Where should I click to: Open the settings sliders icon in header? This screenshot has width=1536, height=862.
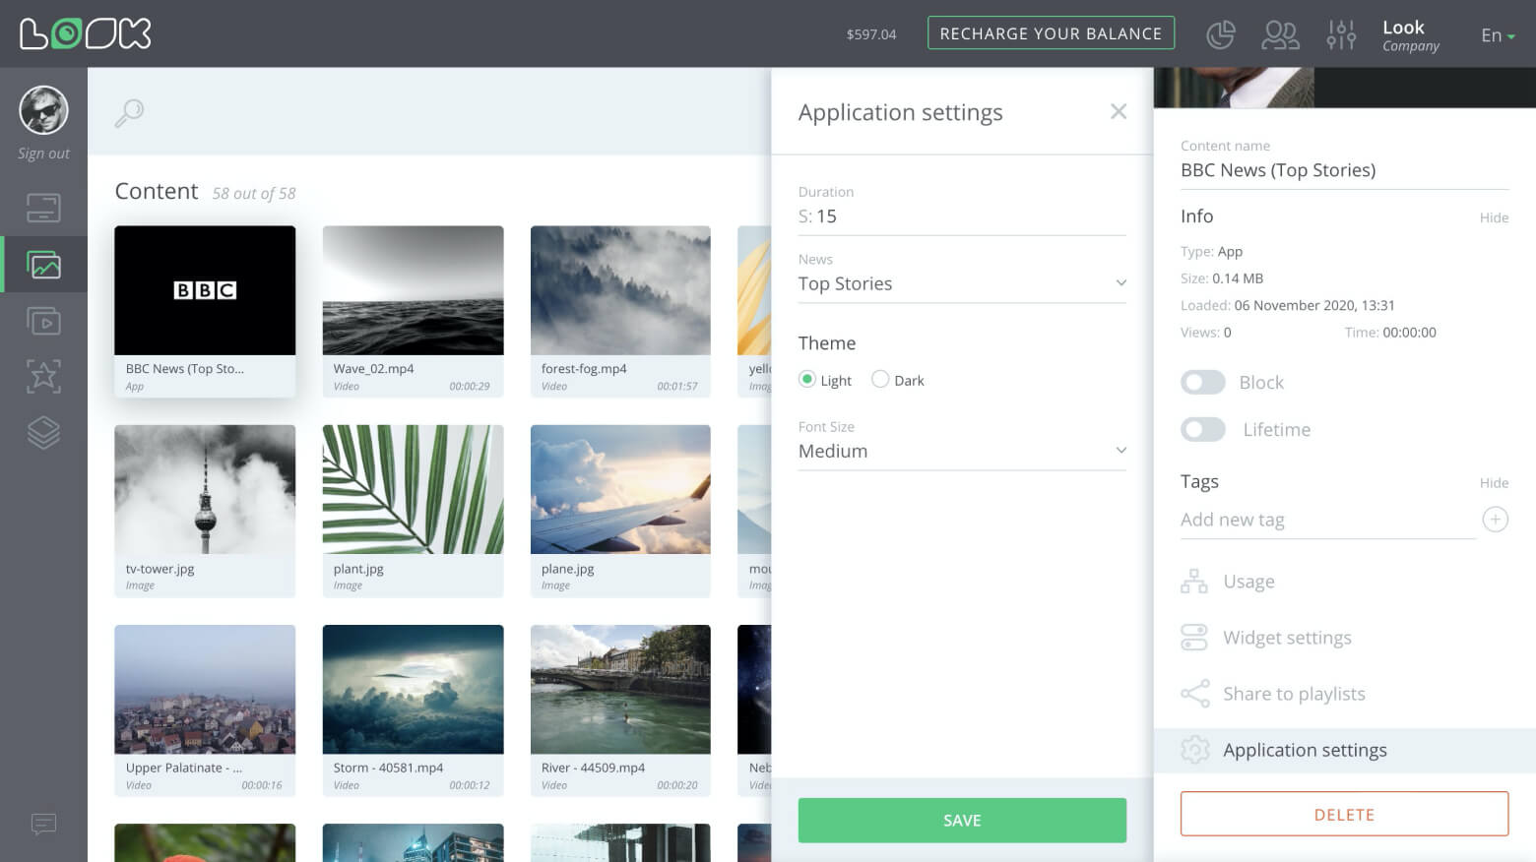(x=1340, y=34)
